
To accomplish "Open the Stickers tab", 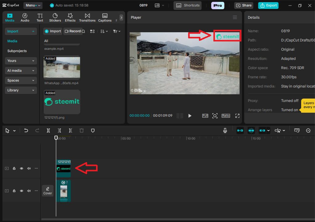I will (55, 18).
